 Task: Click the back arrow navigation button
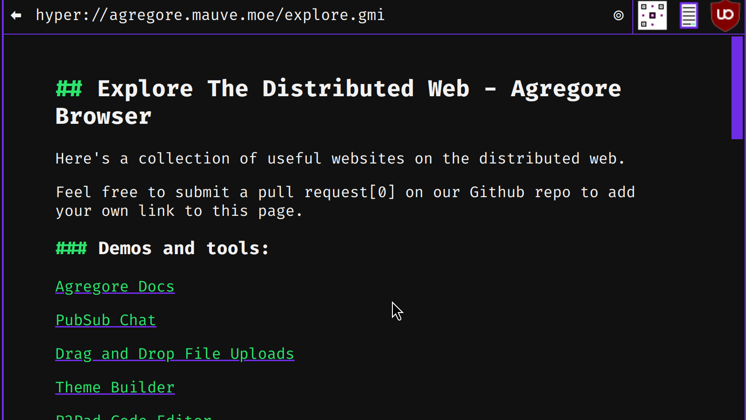(x=16, y=15)
